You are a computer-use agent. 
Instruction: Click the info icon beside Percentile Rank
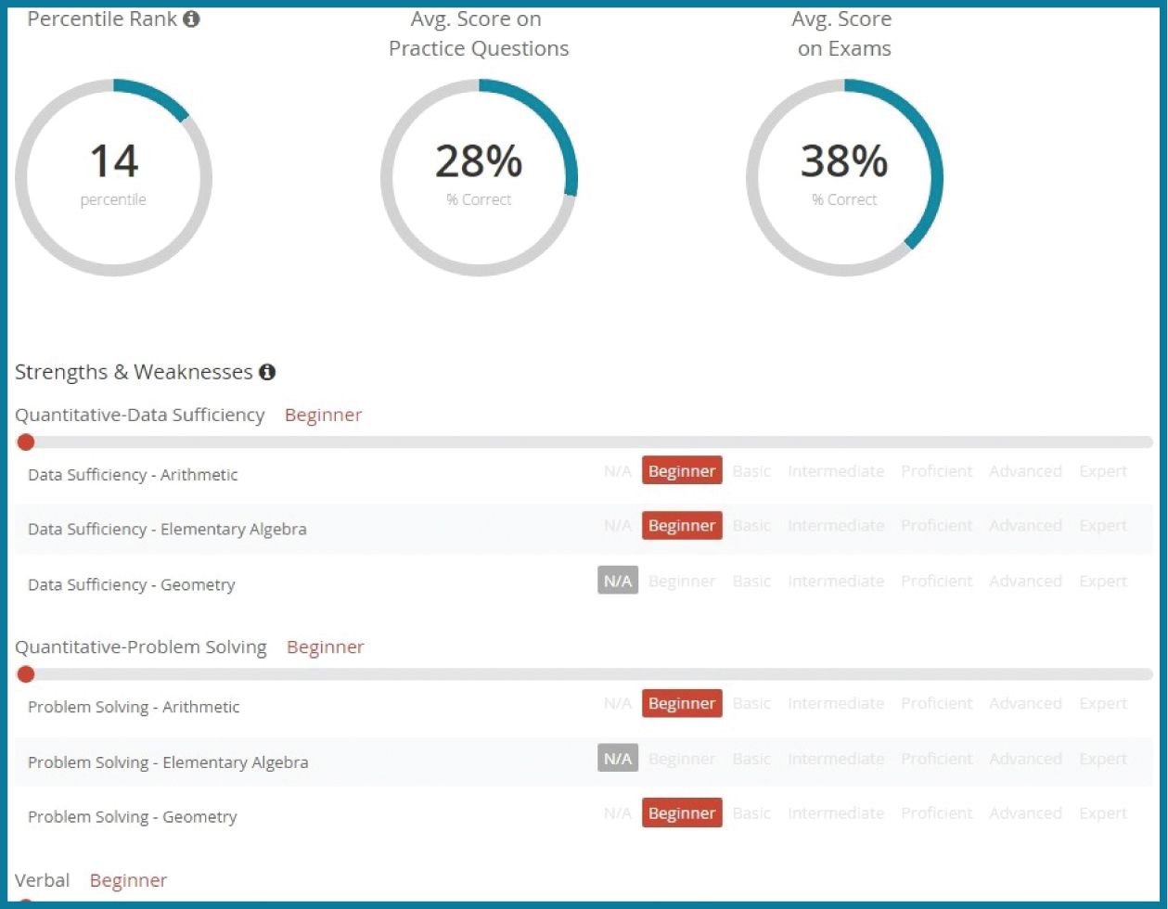[x=191, y=19]
